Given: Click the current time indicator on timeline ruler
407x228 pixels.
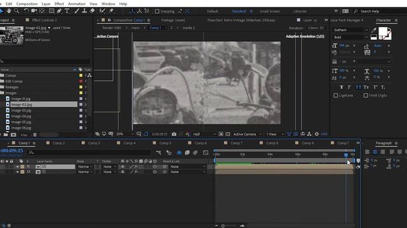Looking at the screenshot, I should pos(346,155).
